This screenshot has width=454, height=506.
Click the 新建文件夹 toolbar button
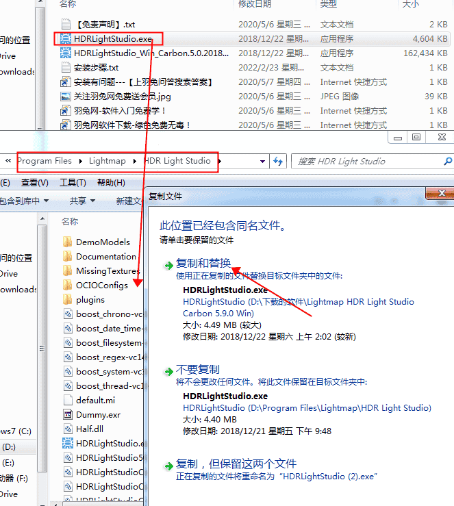pyautogui.click(x=129, y=201)
